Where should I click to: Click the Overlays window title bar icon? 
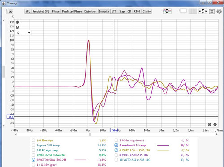pyautogui.click(x=4, y=3)
